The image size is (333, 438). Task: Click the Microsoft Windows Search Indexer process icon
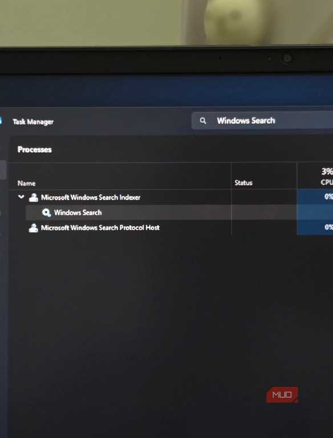click(x=34, y=197)
